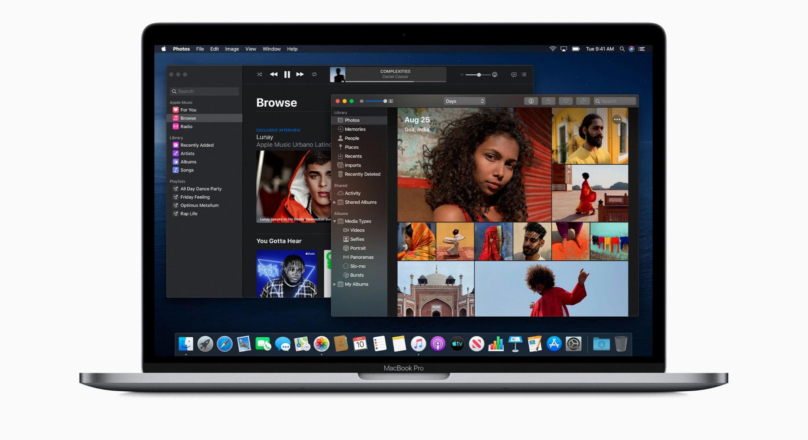The height and width of the screenshot is (440, 808).
Task: Open the Days view dropdown in Photos
Action: pyautogui.click(x=465, y=101)
